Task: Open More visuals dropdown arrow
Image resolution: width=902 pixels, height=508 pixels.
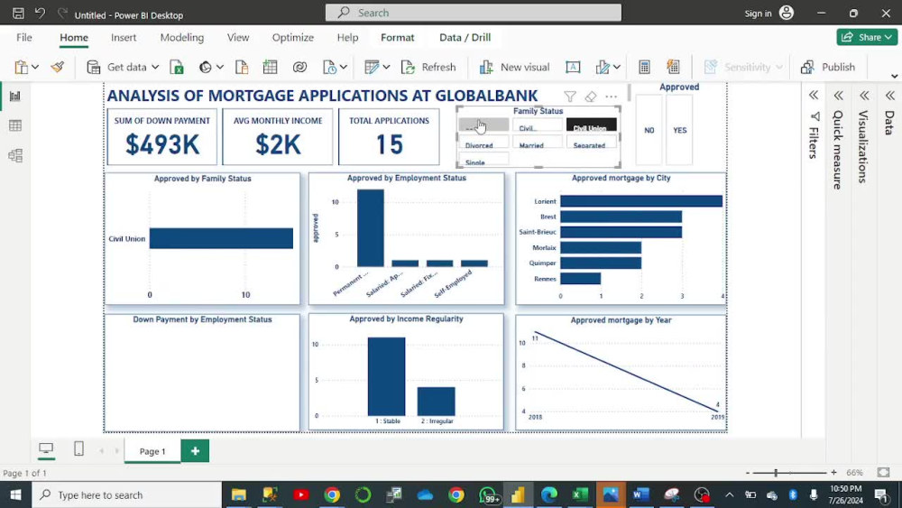Action: point(617,68)
